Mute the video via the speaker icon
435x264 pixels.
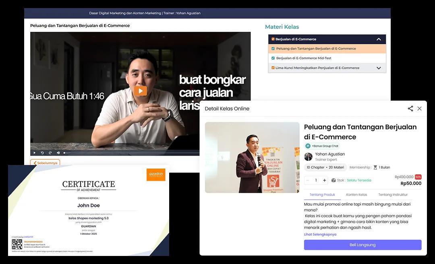[58, 153]
